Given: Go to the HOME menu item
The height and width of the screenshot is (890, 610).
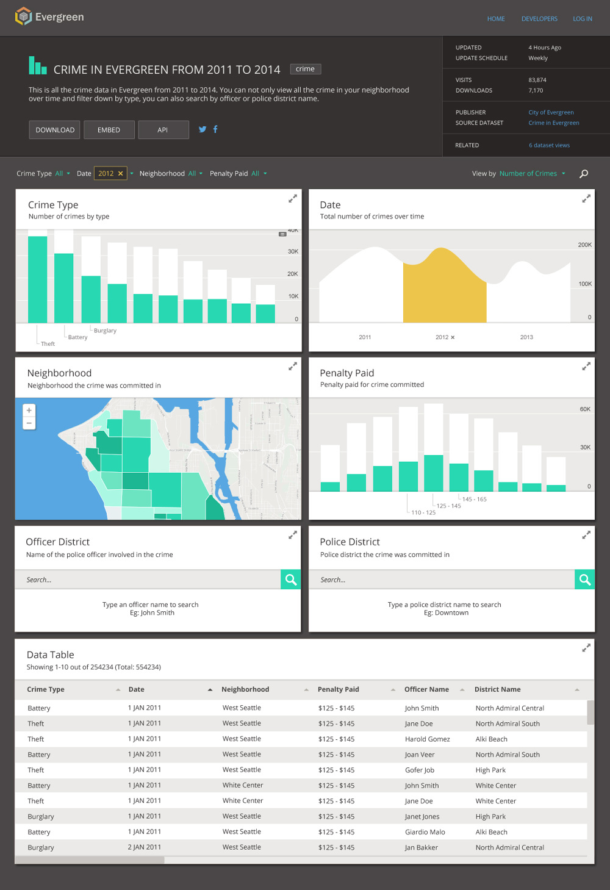Looking at the screenshot, I should (496, 19).
